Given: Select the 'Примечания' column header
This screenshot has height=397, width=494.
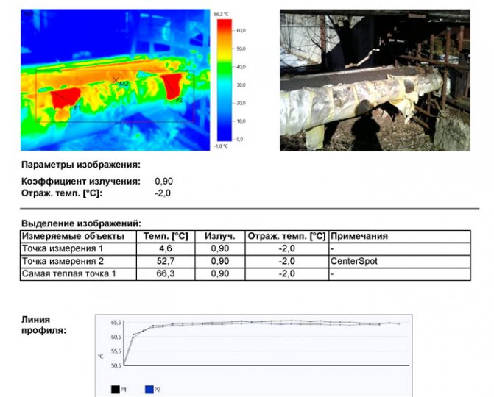Looking at the screenshot, I should point(359,237).
